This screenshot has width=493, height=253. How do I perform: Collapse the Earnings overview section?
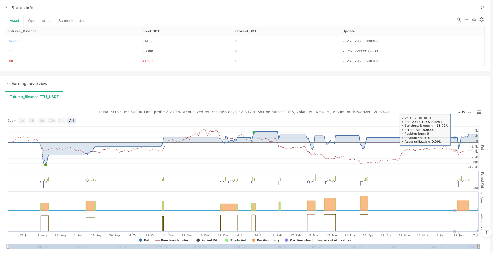click(7, 84)
